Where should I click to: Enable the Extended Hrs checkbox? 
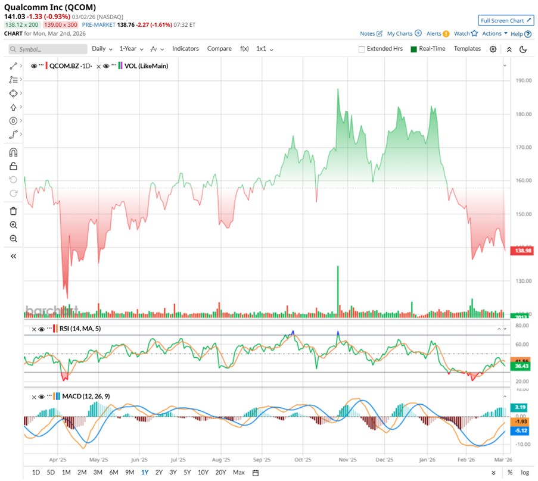point(361,49)
